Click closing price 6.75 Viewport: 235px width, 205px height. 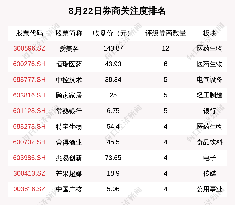tap(113, 111)
